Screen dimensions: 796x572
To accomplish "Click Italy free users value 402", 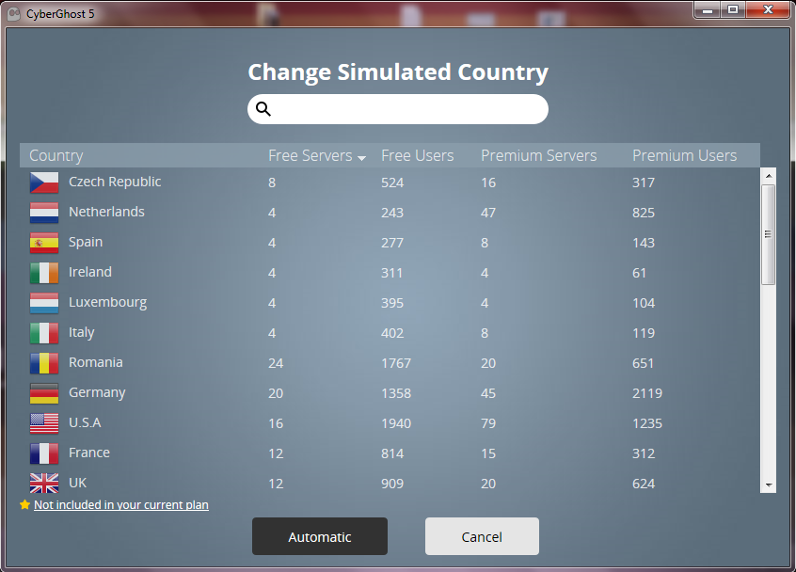I will coord(392,333).
